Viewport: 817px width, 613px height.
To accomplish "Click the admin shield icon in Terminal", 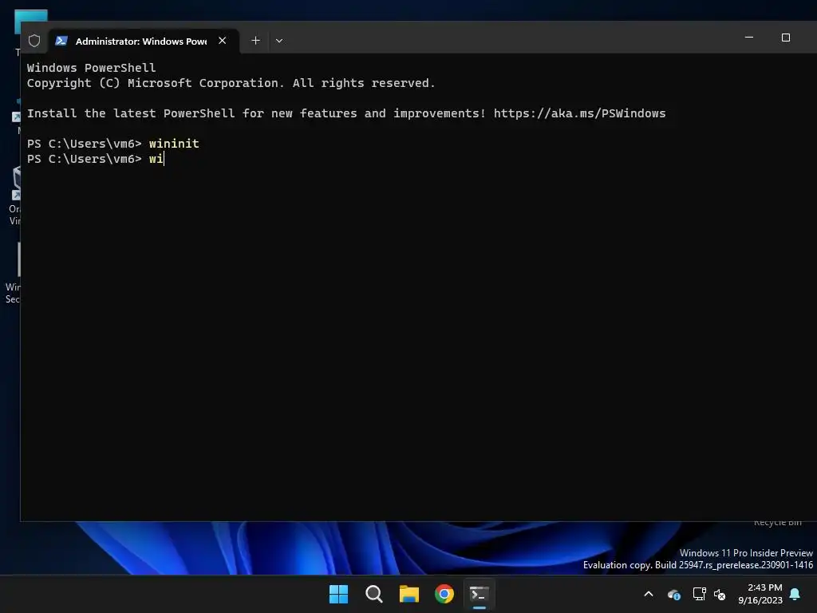I will 34,41.
